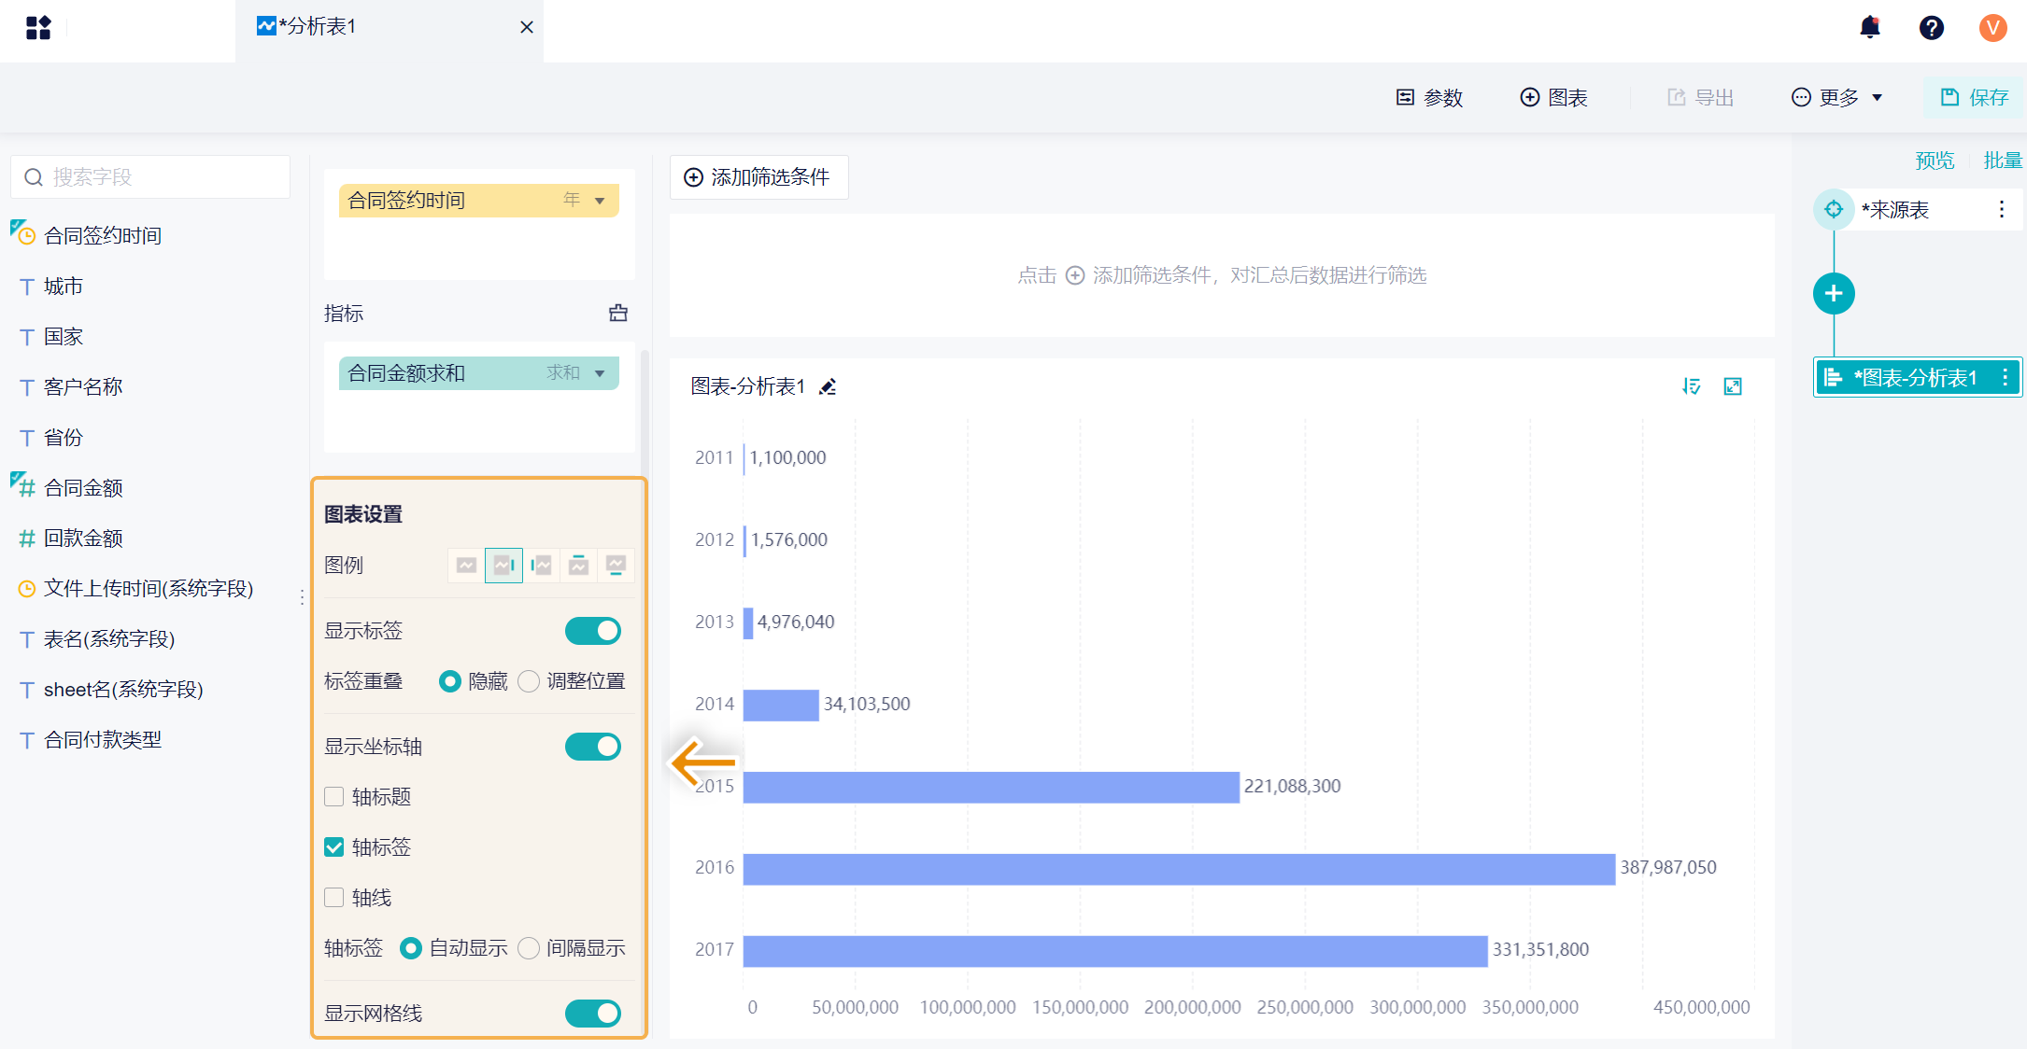
Task: Click the chart sort icon
Action: 1691,386
